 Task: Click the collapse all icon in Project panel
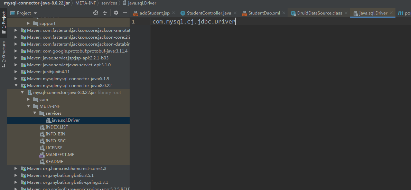[x=105, y=13]
